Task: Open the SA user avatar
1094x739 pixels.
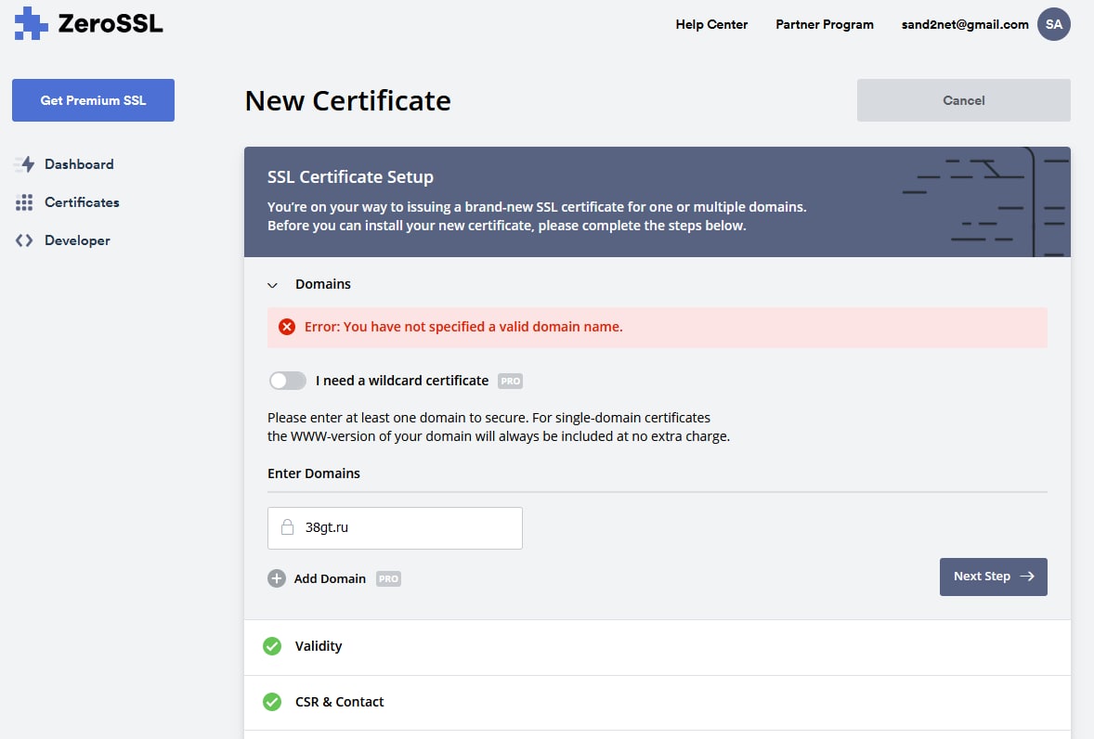Action: (1053, 24)
